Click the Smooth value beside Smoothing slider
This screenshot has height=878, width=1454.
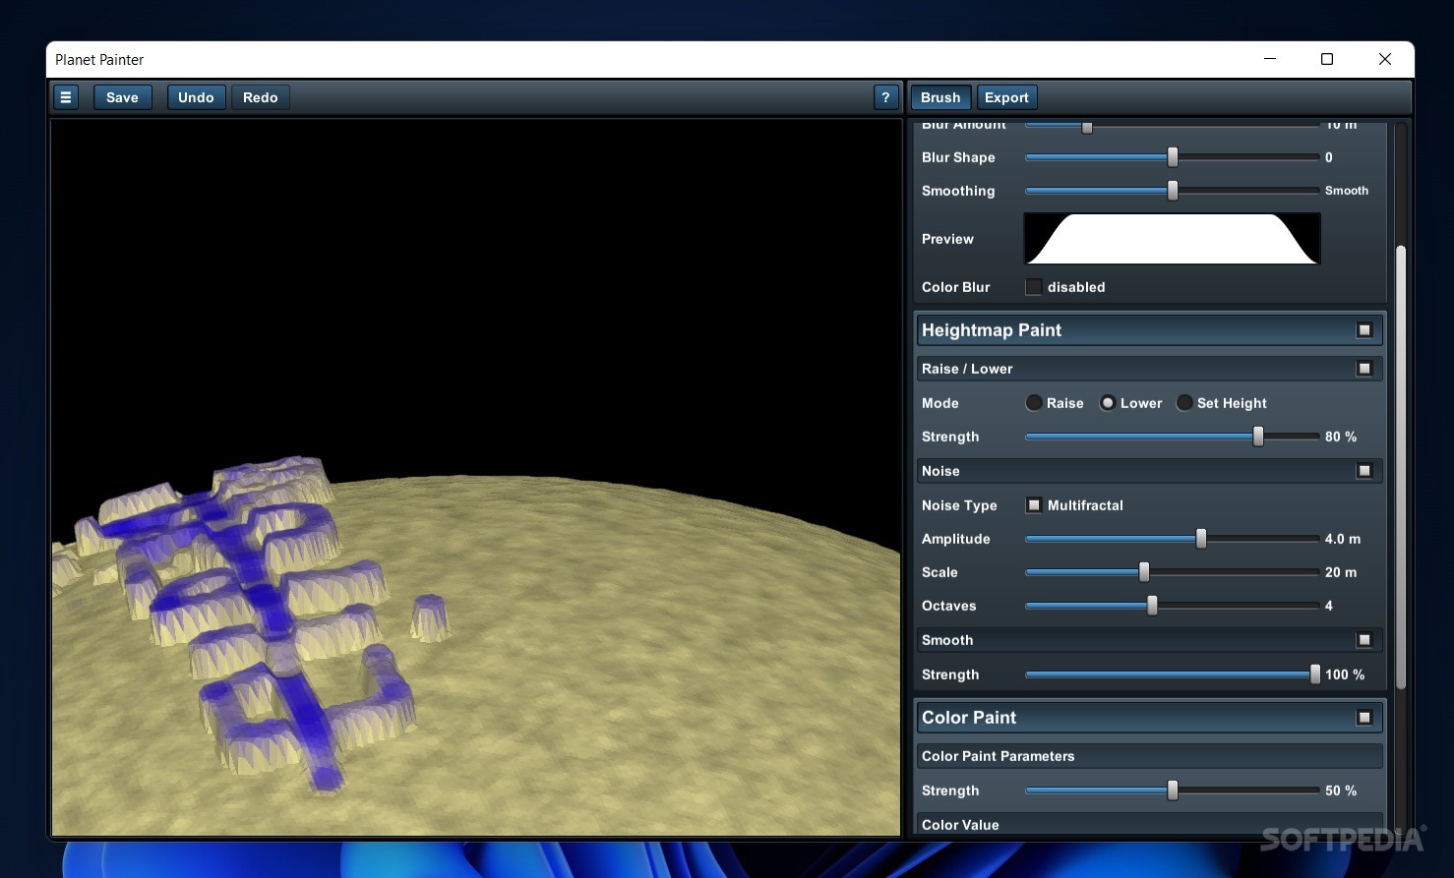[x=1347, y=191]
